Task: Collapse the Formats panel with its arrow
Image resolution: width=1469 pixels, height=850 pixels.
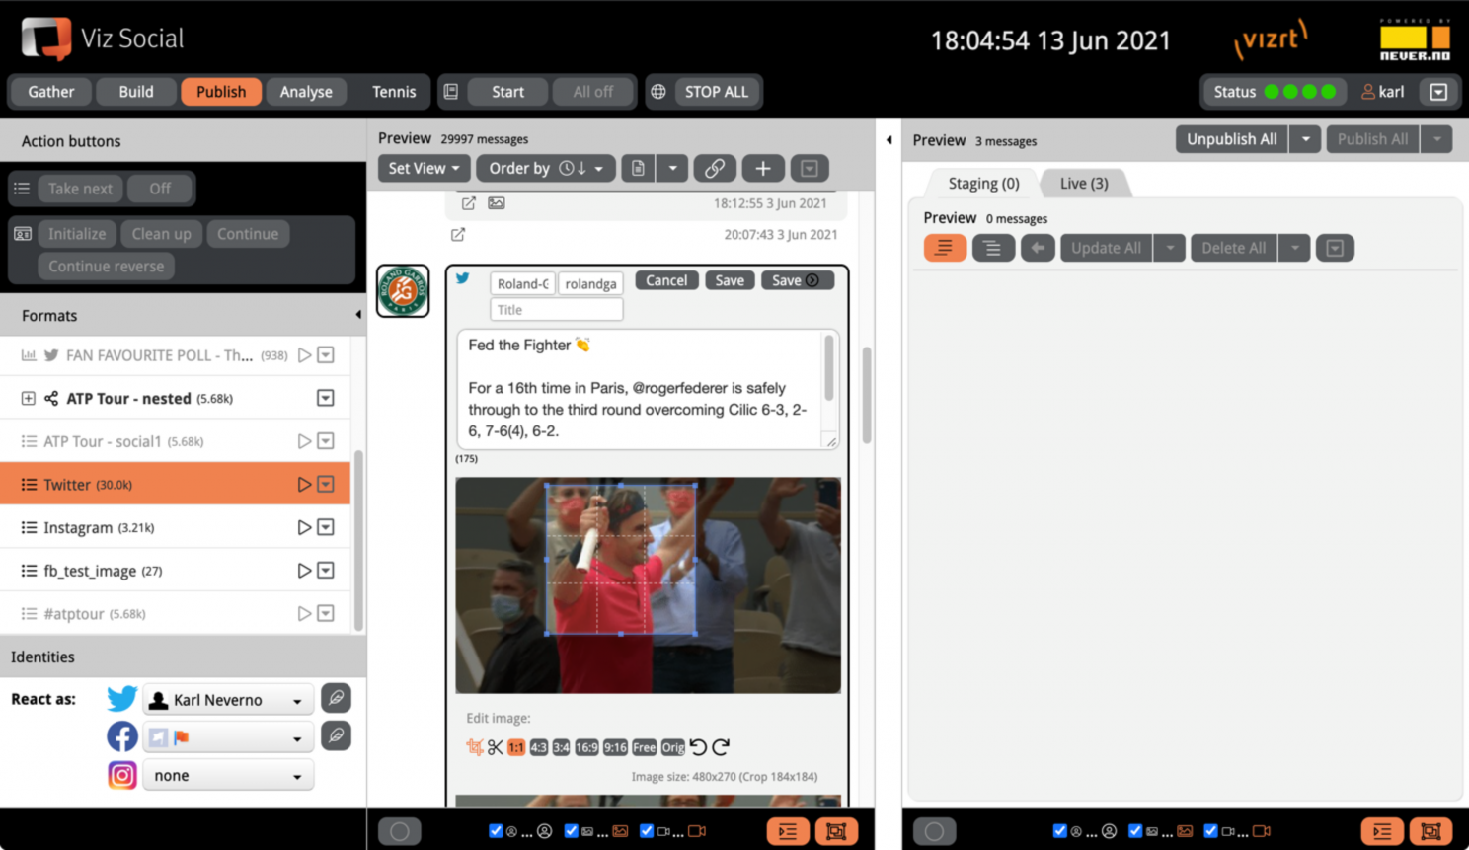Action: coord(357,315)
